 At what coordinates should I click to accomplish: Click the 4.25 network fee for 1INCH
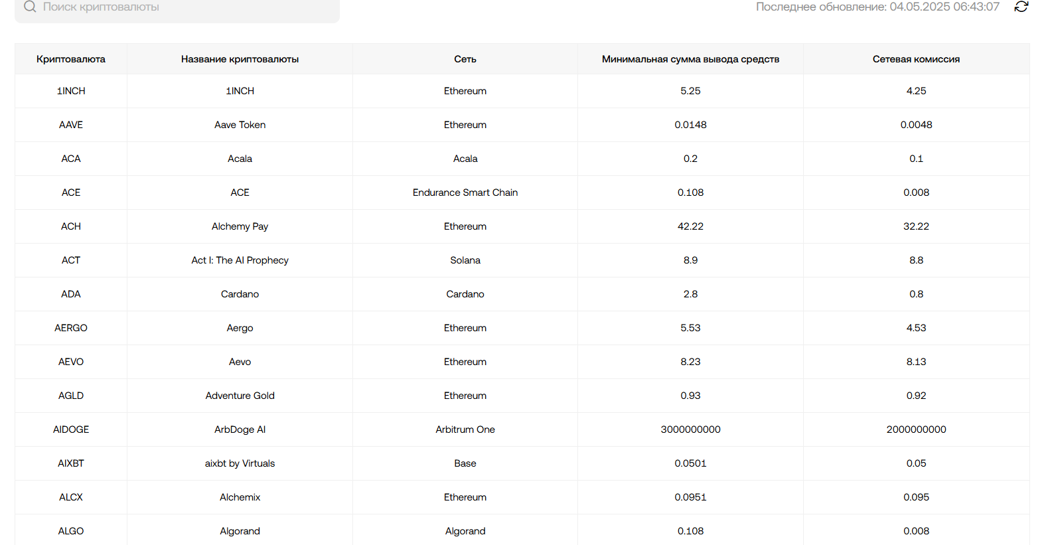tap(916, 91)
